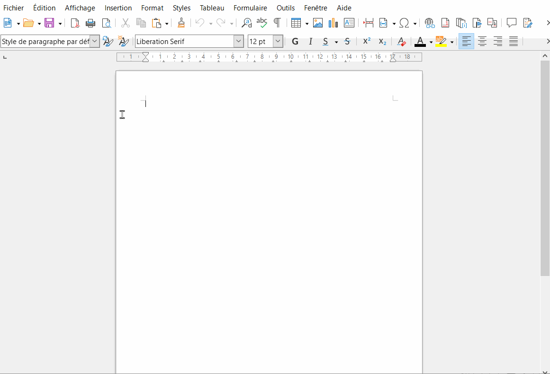Insert page break icon
550x374 pixels.
pos(368,23)
